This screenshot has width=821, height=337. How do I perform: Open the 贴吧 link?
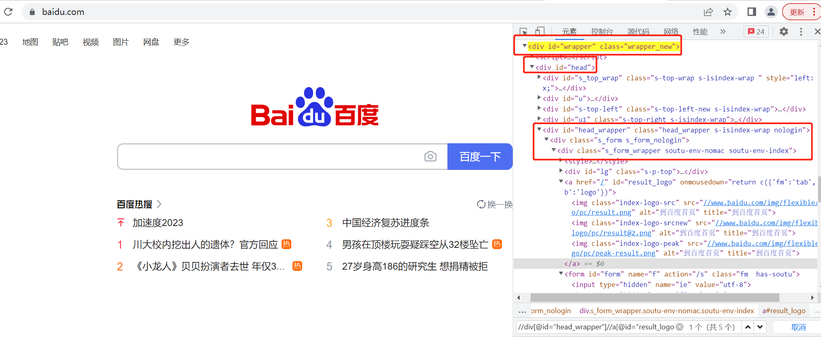(61, 42)
